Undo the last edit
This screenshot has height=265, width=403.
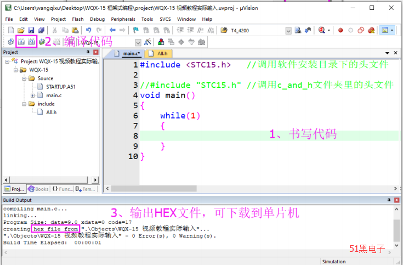point(89,30)
